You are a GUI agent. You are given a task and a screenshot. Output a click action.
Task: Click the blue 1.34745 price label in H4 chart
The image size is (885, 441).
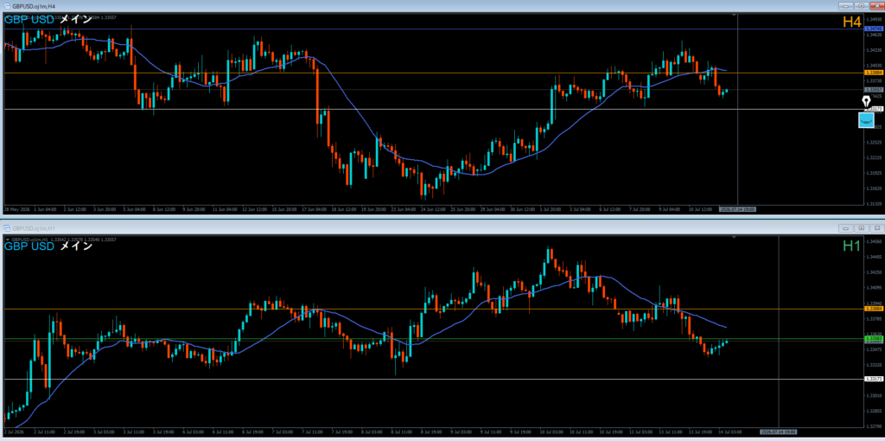point(873,29)
